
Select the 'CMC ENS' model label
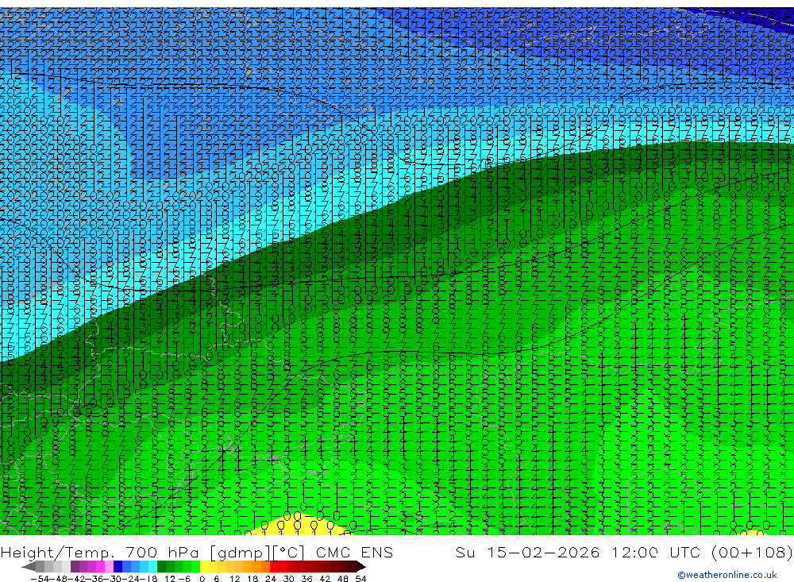coord(354,552)
